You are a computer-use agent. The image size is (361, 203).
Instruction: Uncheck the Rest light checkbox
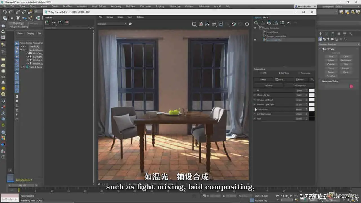tap(255, 119)
